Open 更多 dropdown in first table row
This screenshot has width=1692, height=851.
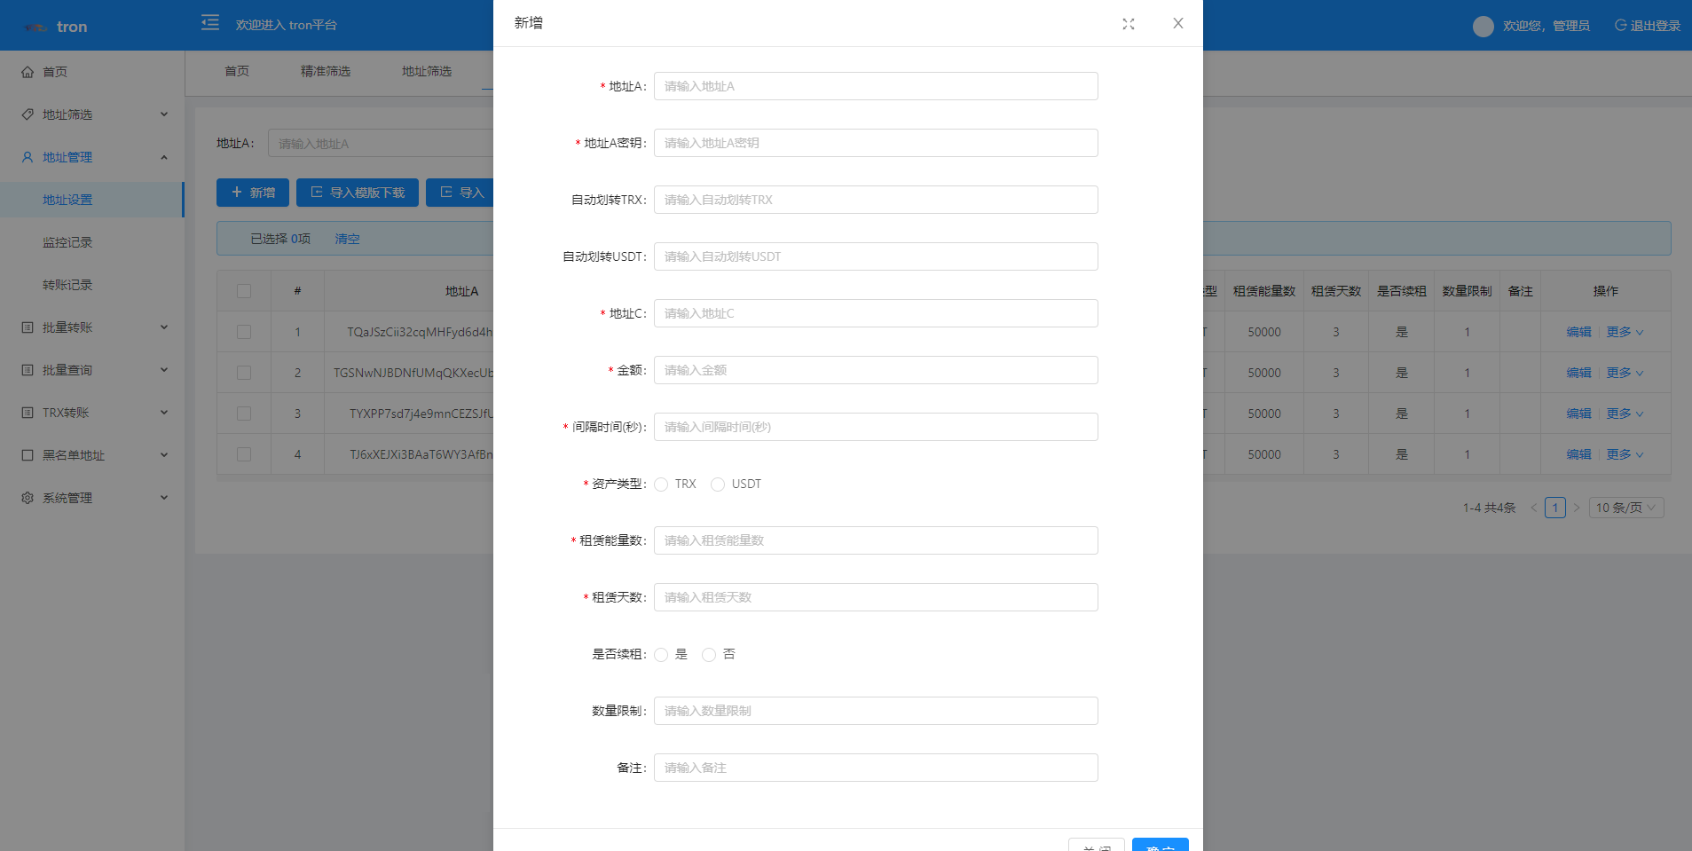point(1624,332)
